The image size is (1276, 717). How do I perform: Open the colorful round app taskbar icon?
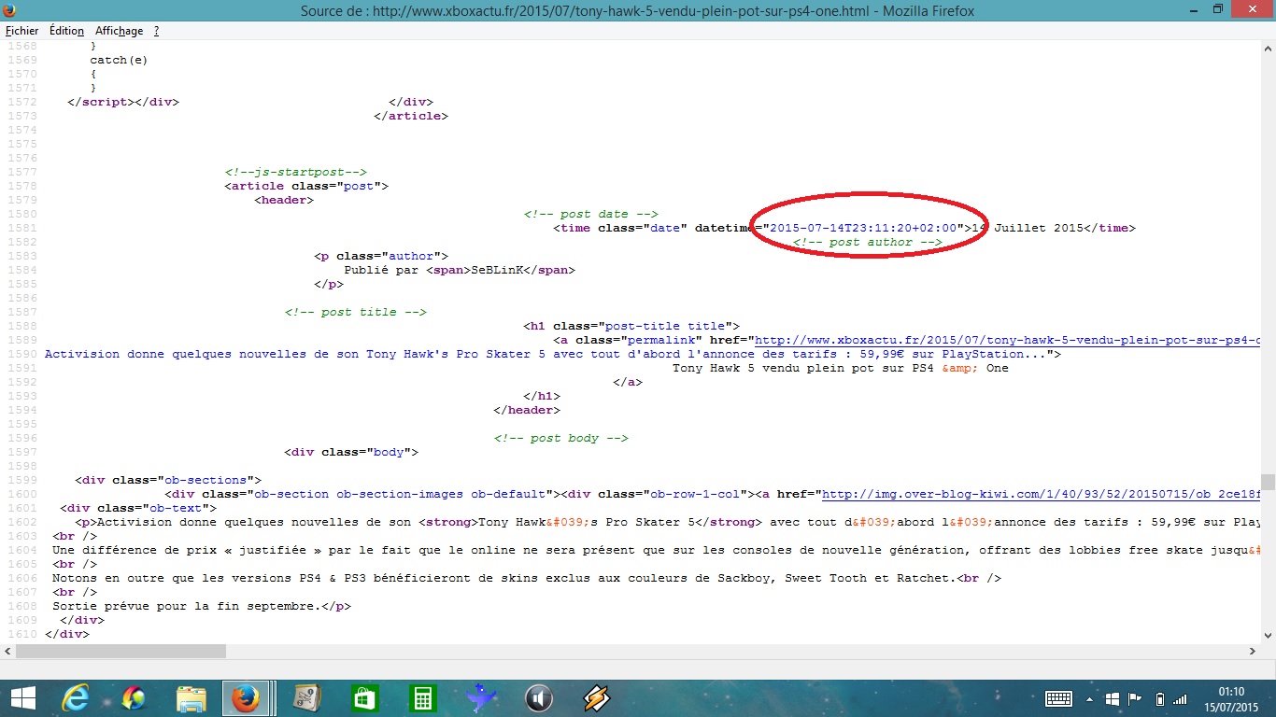(x=133, y=698)
